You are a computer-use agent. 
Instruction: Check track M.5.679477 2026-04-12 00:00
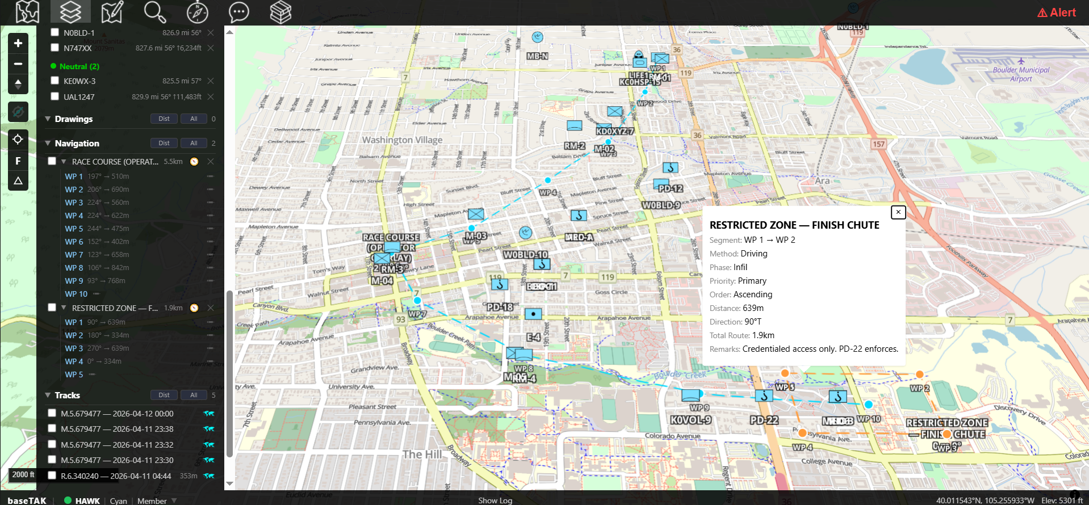[52, 413]
